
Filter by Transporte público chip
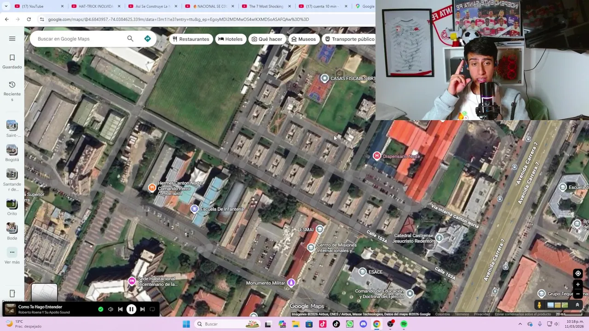point(350,39)
